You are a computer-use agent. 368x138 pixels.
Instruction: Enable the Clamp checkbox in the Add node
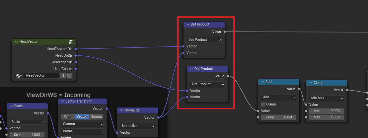click(x=263, y=104)
